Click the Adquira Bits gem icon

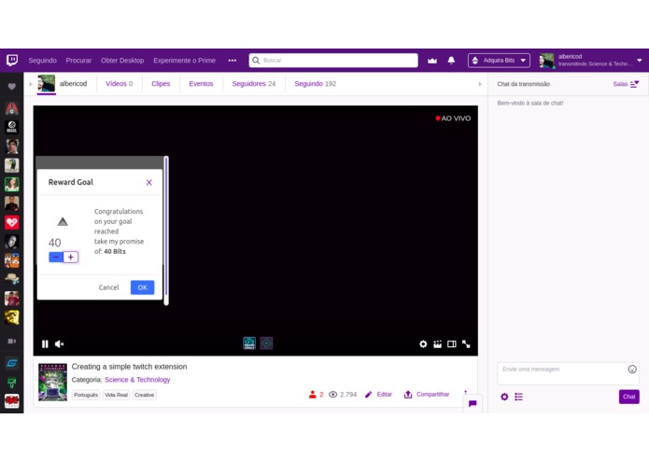pyautogui.click(x=475, y=61)
